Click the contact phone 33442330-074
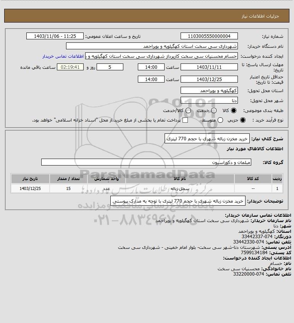294x323 pixels. pyautogui.click(x=249, y=242)
